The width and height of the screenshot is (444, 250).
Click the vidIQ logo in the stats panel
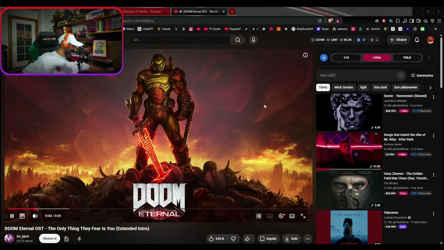pyautogui.click(x=324, y=58)
